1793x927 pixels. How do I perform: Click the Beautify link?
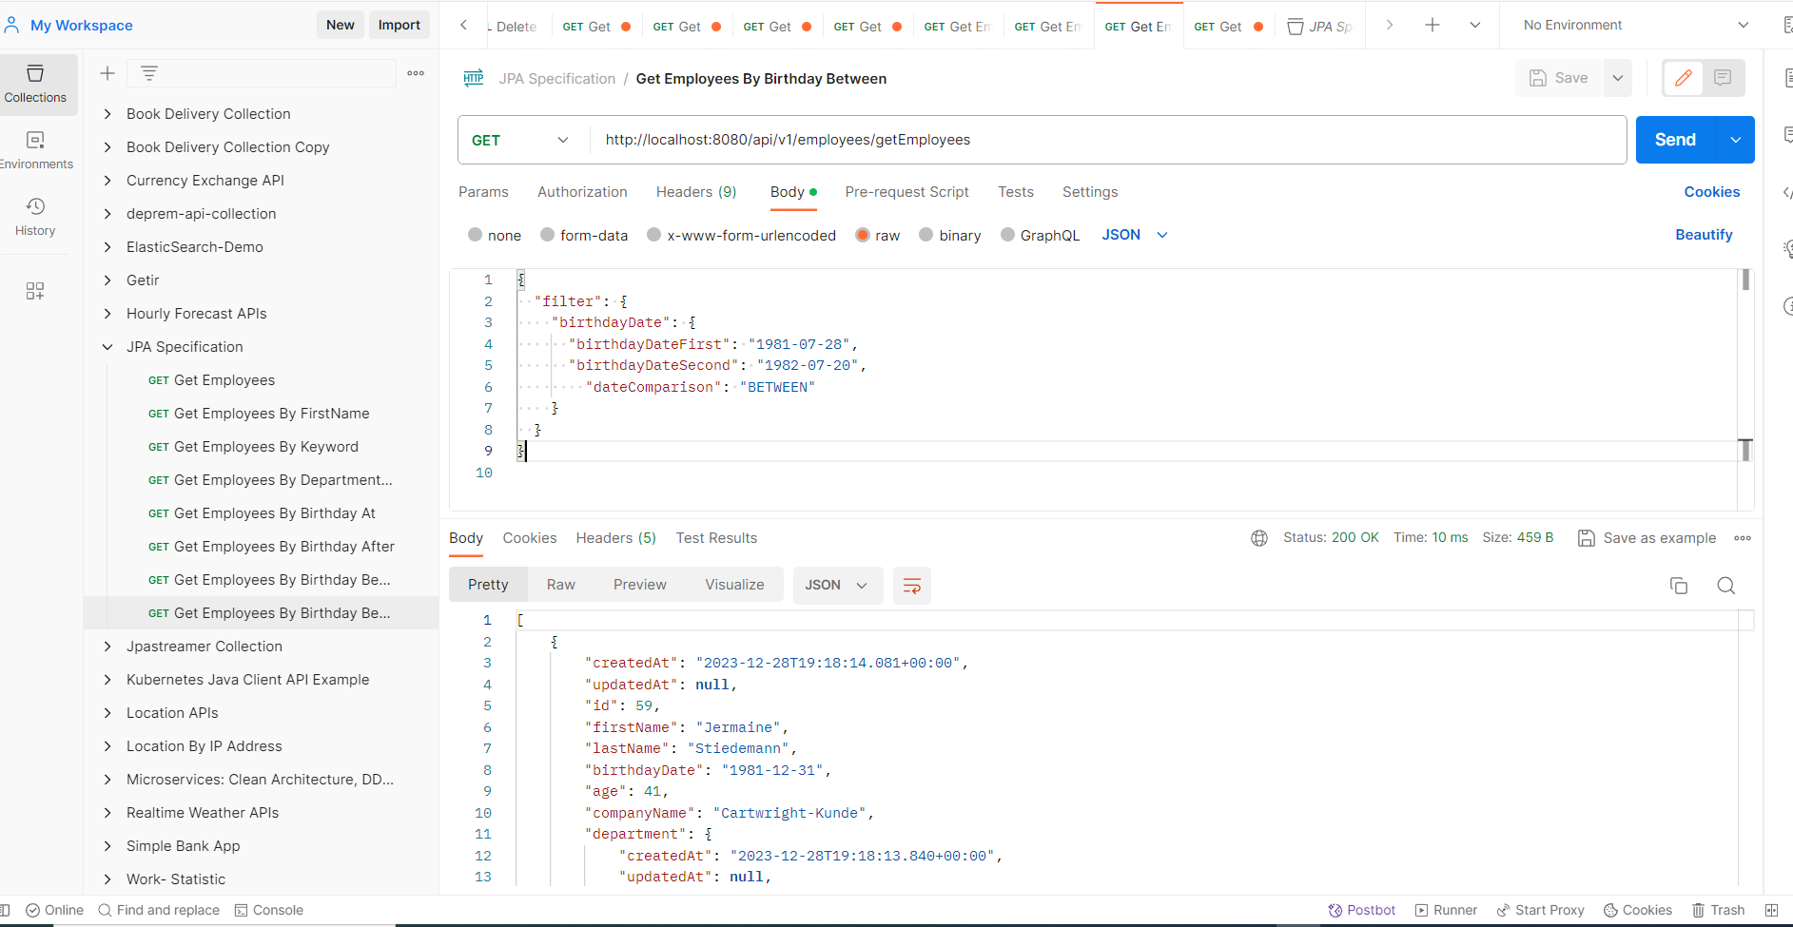point(1704,235)
